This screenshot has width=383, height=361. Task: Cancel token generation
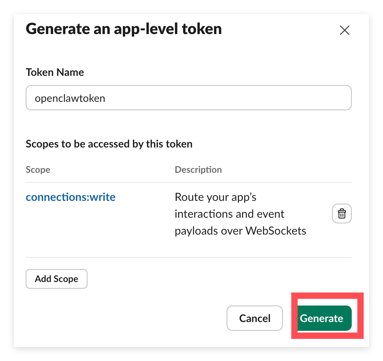254,318
